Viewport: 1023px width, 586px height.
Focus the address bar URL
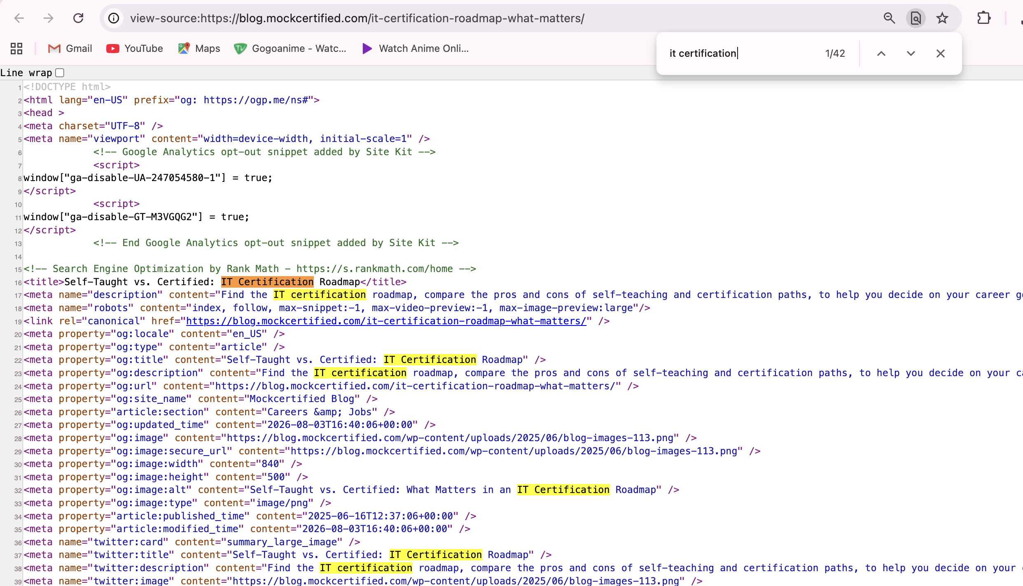pos(357,18)
